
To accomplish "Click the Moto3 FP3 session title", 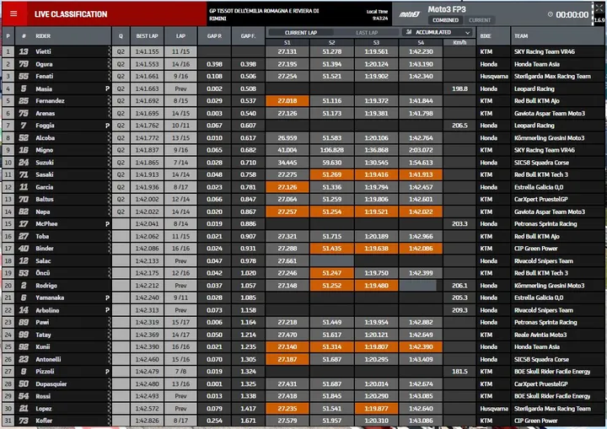I will pyautogui.click(x=447, y=9).
